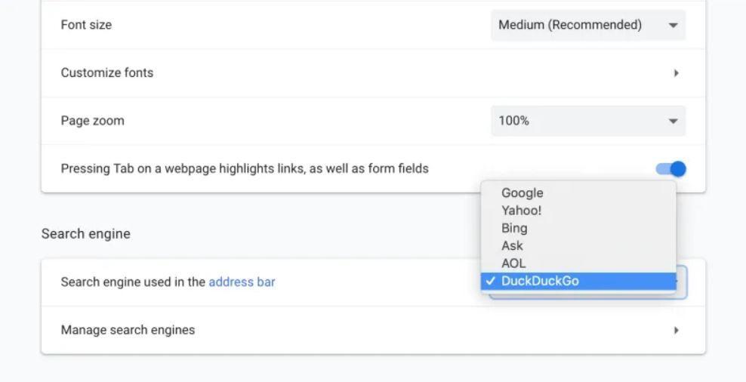Pick Bing in the search engine list
746x382 pixels.
(x=514, y=228)
